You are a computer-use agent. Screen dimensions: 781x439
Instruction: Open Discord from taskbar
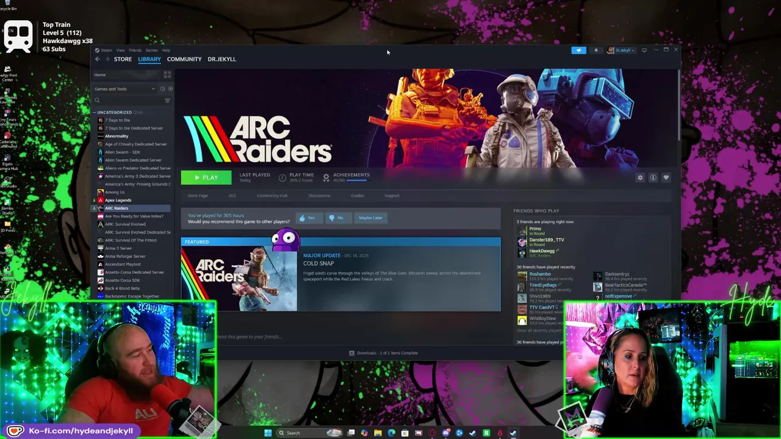click(445, 433)
